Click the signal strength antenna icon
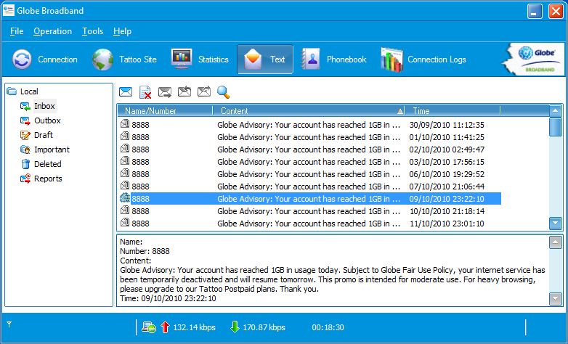The width and height of the screenshot is (568, 344). [9, 324]
